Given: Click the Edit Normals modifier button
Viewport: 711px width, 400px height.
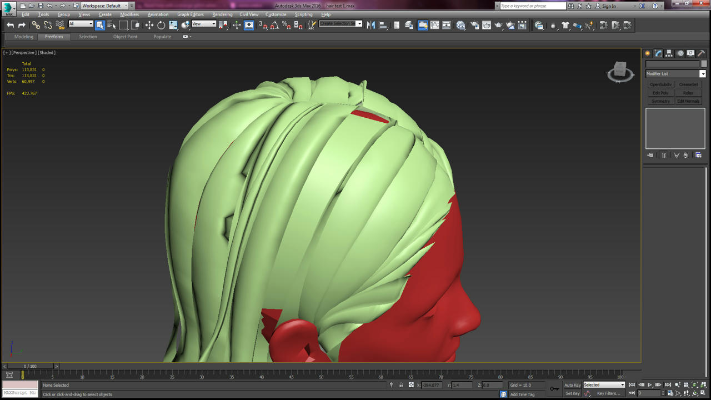Looking at the screenshot, I should 688,101.
